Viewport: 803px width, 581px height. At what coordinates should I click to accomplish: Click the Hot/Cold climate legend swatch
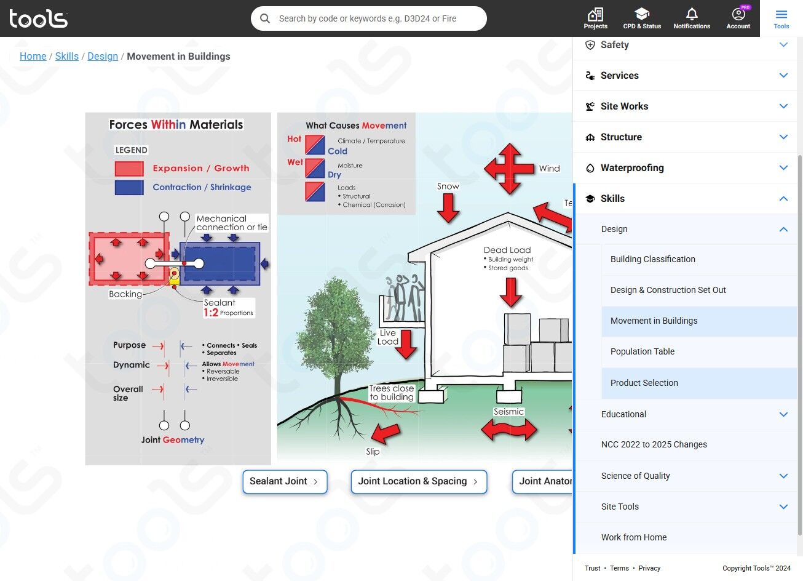click(x=315, y=145)
